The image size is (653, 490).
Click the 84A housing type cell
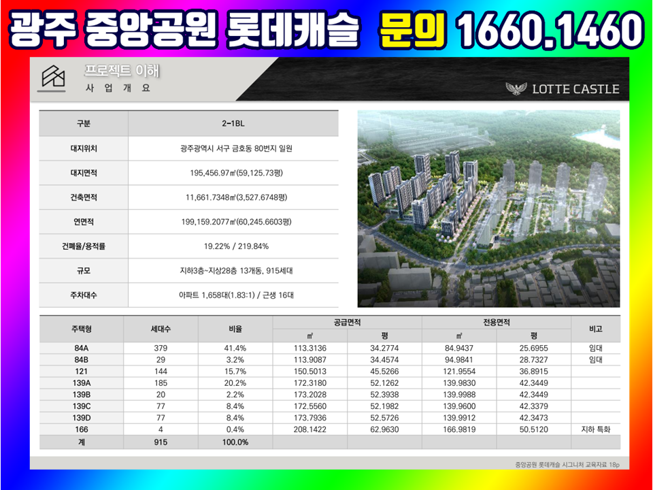(82, 348)
